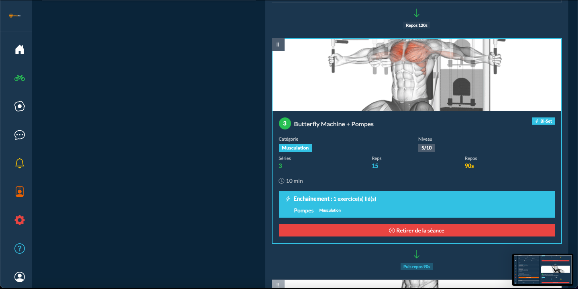Grab the Butterfly Machine card drag handle

click(x=278, y=44)
